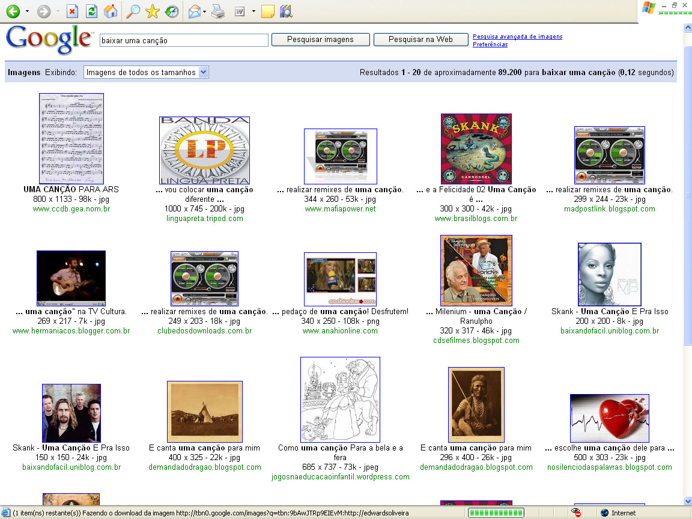Open the Back button history dropdown arrow
Screen dimensions: 692x519
[27, 11]
